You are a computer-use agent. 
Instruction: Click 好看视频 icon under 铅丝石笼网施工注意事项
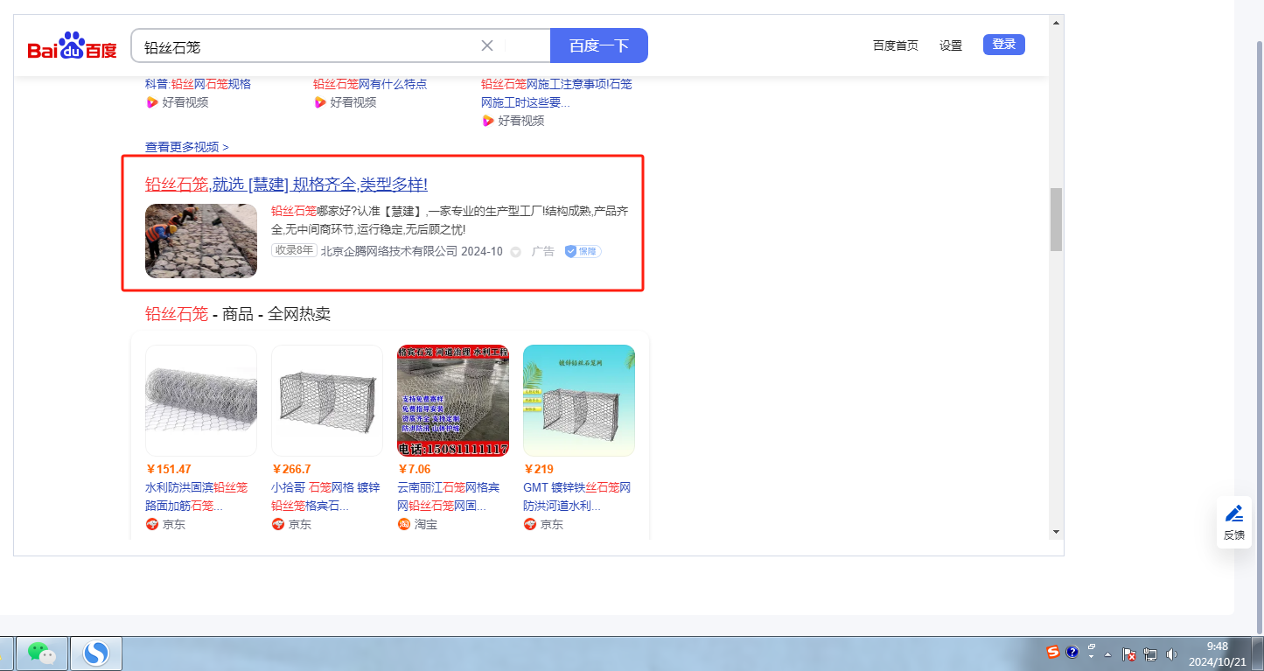coord(487,121)
